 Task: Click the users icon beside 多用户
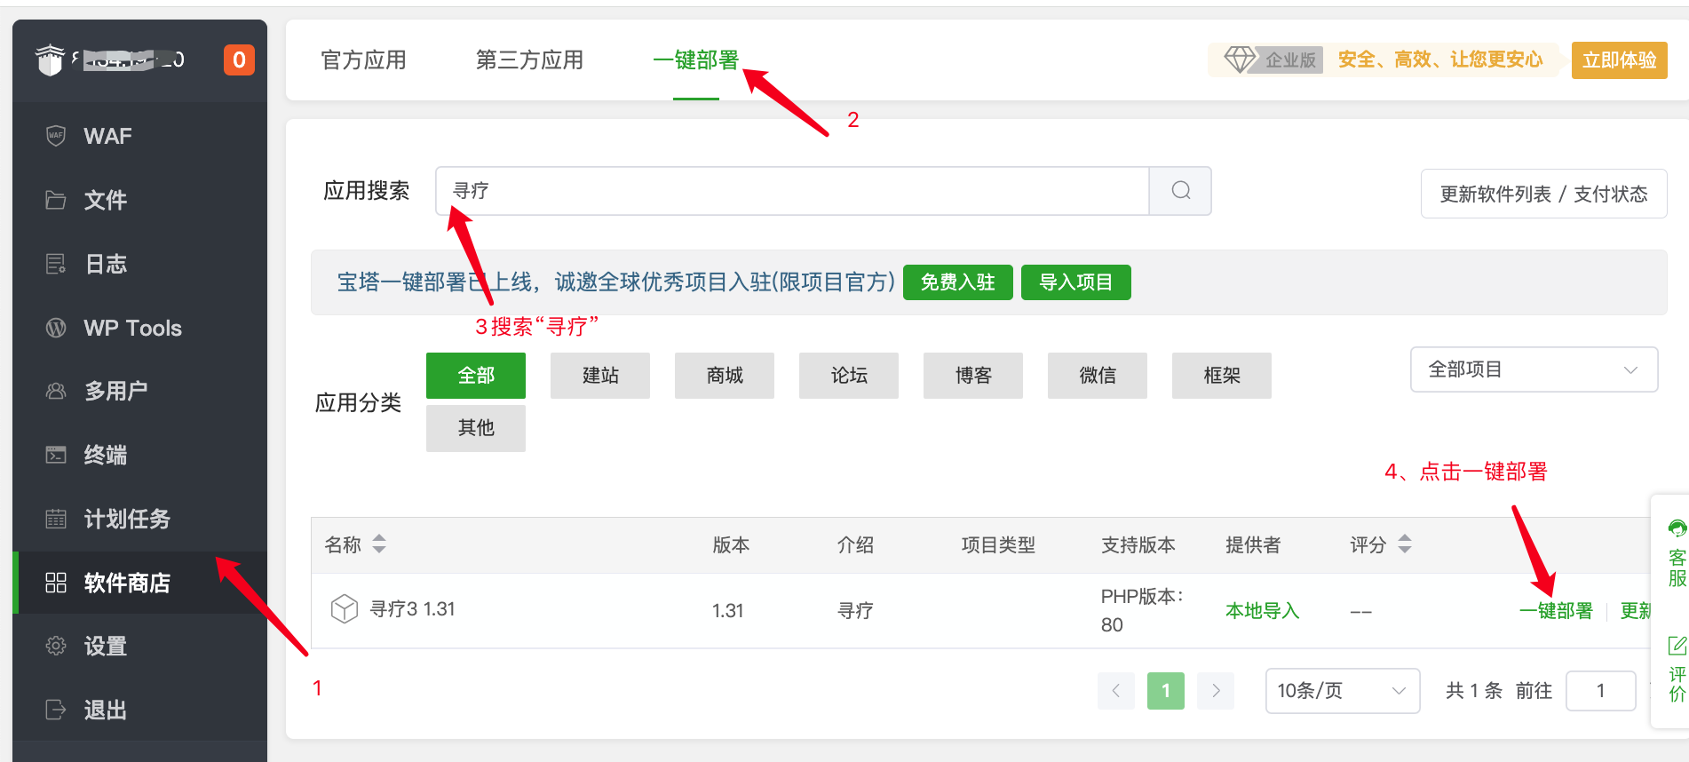click(56, 391)
